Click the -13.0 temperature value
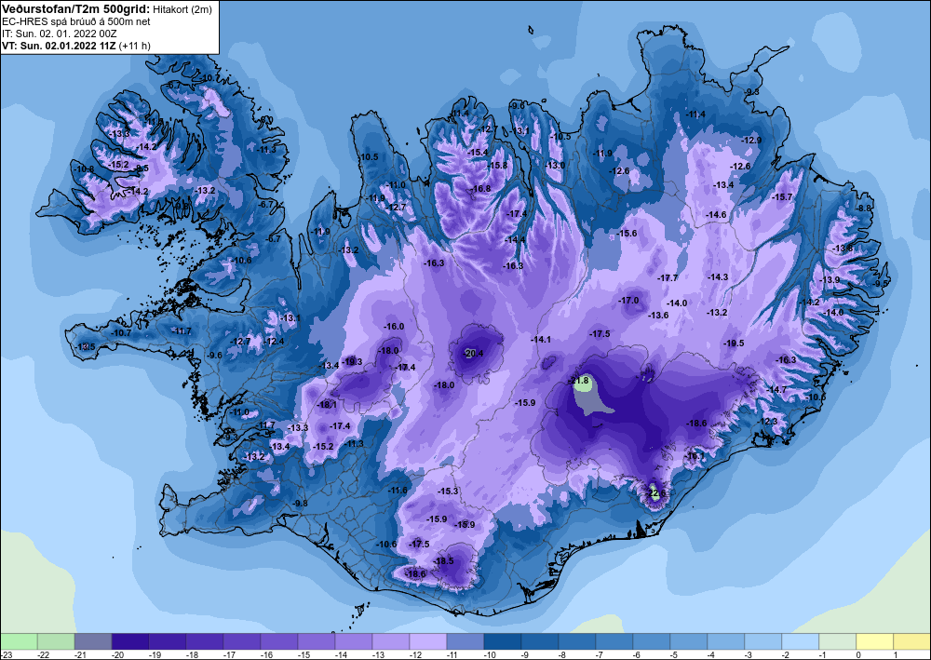The height and width of the screenshot is (660, 931). pyautogui.click(x=555, y=166)
